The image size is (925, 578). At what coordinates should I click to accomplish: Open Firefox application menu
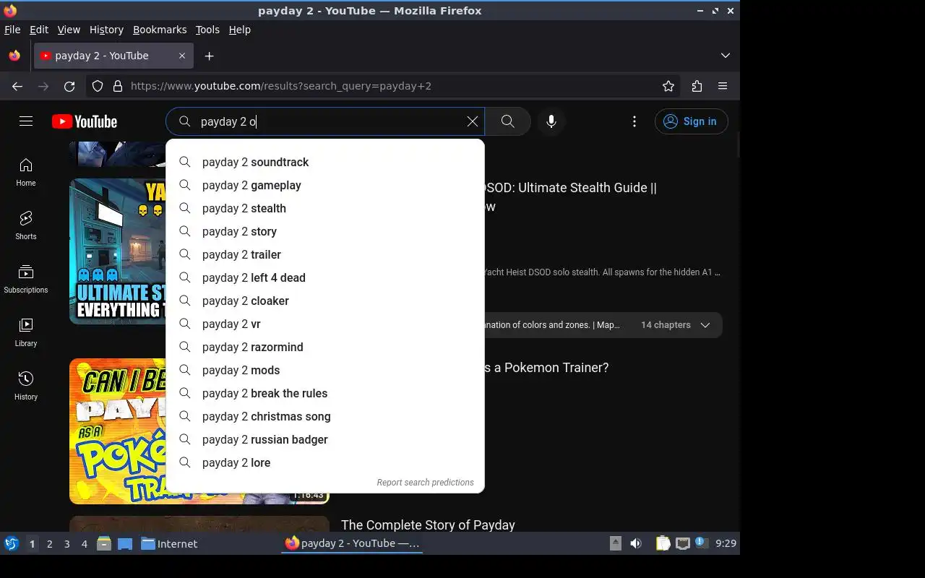pyautogui.click(x=723, y=86)
